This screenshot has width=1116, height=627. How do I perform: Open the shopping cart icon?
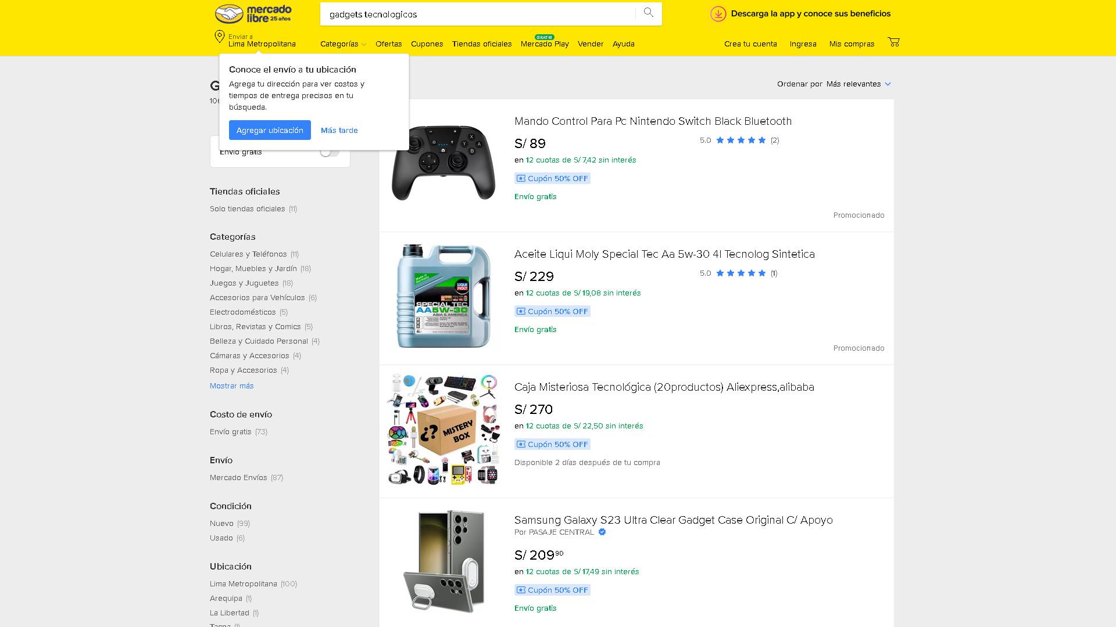pyautogui.click(x=893, y=42)
